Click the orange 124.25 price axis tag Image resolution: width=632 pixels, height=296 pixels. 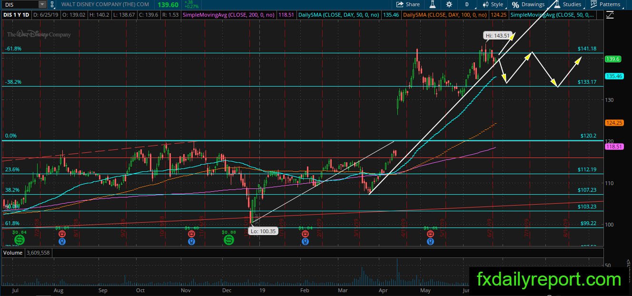tap(614, 123)
